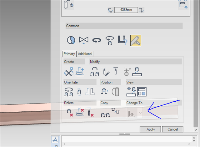Click the move-clamp arrow icon under Position
This screenshot has width=200, height=147.
tap(104, 91)
